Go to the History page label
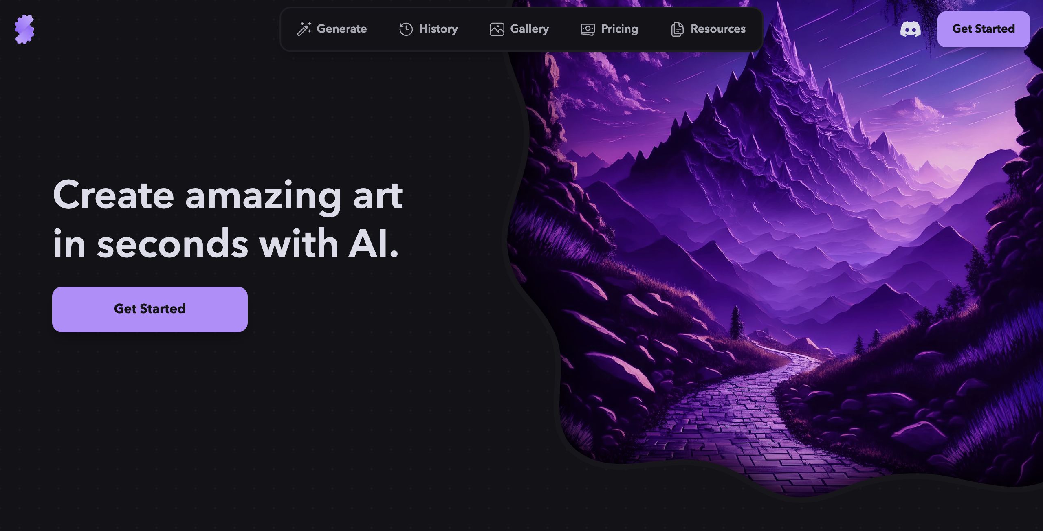1043x531 pixels. click(x=438, y=29)
